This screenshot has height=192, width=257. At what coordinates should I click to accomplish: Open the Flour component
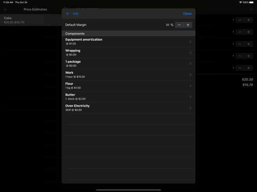[x=128, y=86]
